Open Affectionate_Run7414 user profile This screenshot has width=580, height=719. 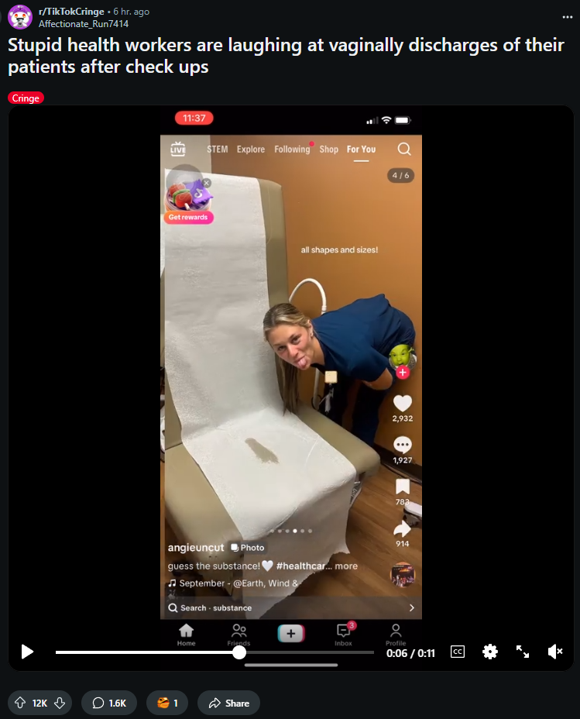click(84, 24)
